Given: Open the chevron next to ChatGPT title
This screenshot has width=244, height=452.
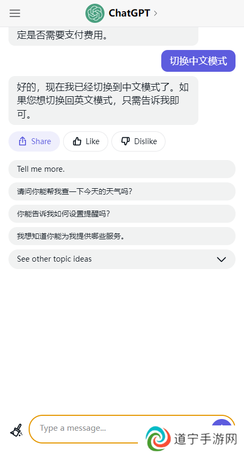Looking at the screenshot, I should 155,13.
